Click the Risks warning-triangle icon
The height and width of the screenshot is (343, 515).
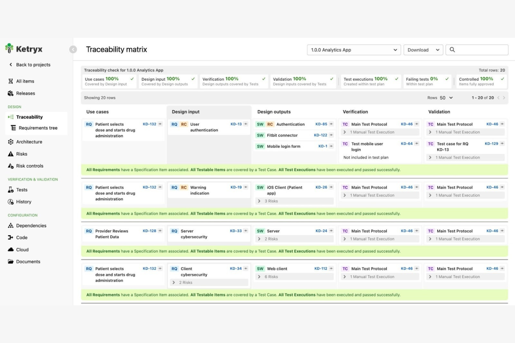(10, 154)
